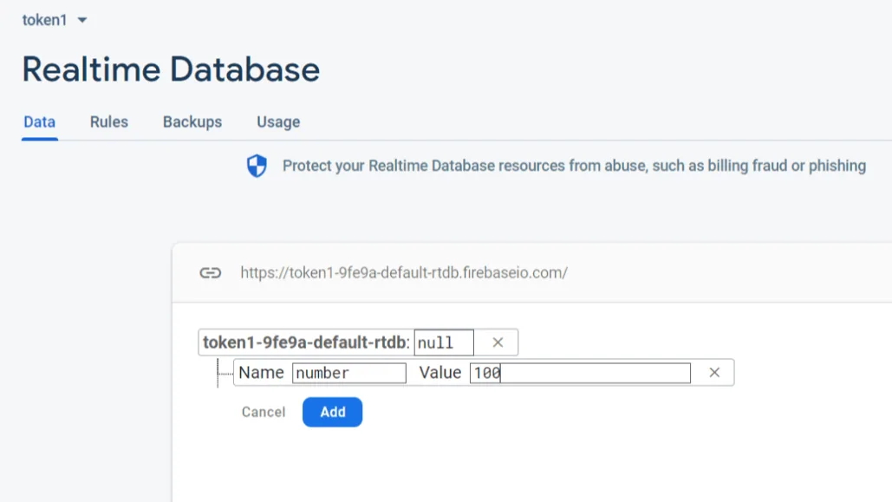
Task: Remove the root node with its X icon
Action: pos(498,342)
